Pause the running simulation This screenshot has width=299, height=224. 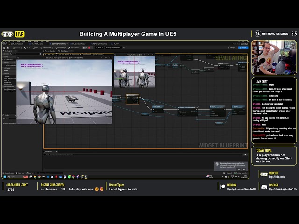pos(84,48)
